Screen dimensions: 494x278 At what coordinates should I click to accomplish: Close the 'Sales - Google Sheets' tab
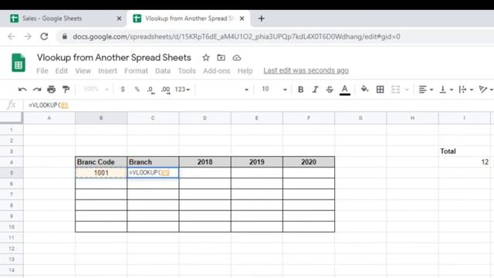click(x=119, y=19)
